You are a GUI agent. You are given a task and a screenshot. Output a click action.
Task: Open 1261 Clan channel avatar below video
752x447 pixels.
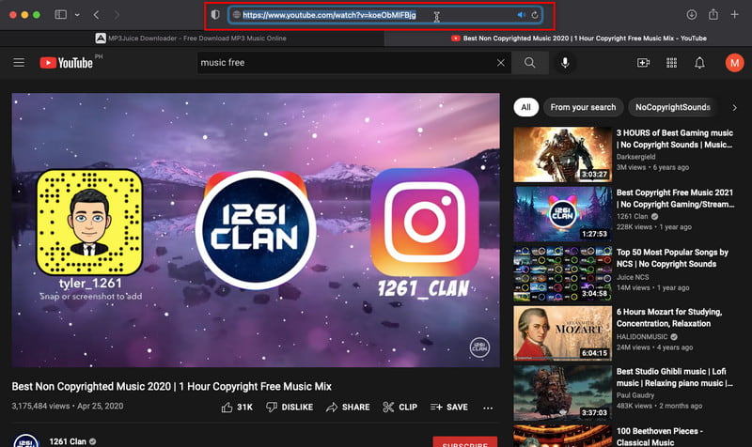[x=26, y=440]
